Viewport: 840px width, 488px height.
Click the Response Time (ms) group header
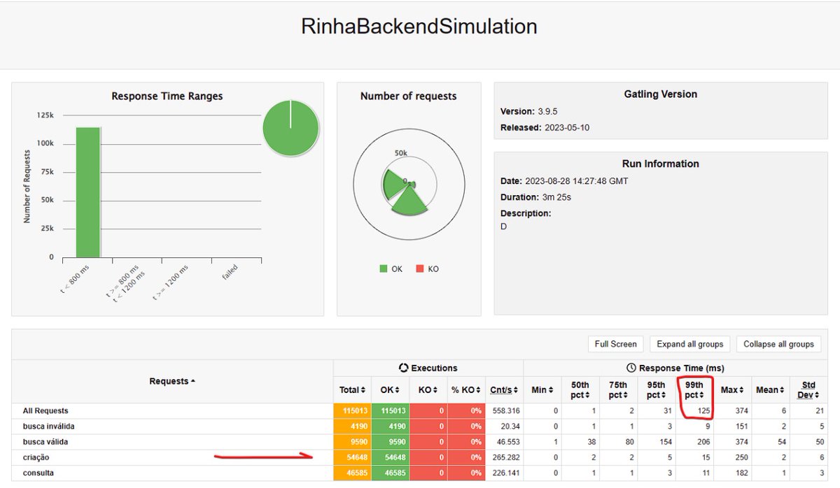coord(675,368)
